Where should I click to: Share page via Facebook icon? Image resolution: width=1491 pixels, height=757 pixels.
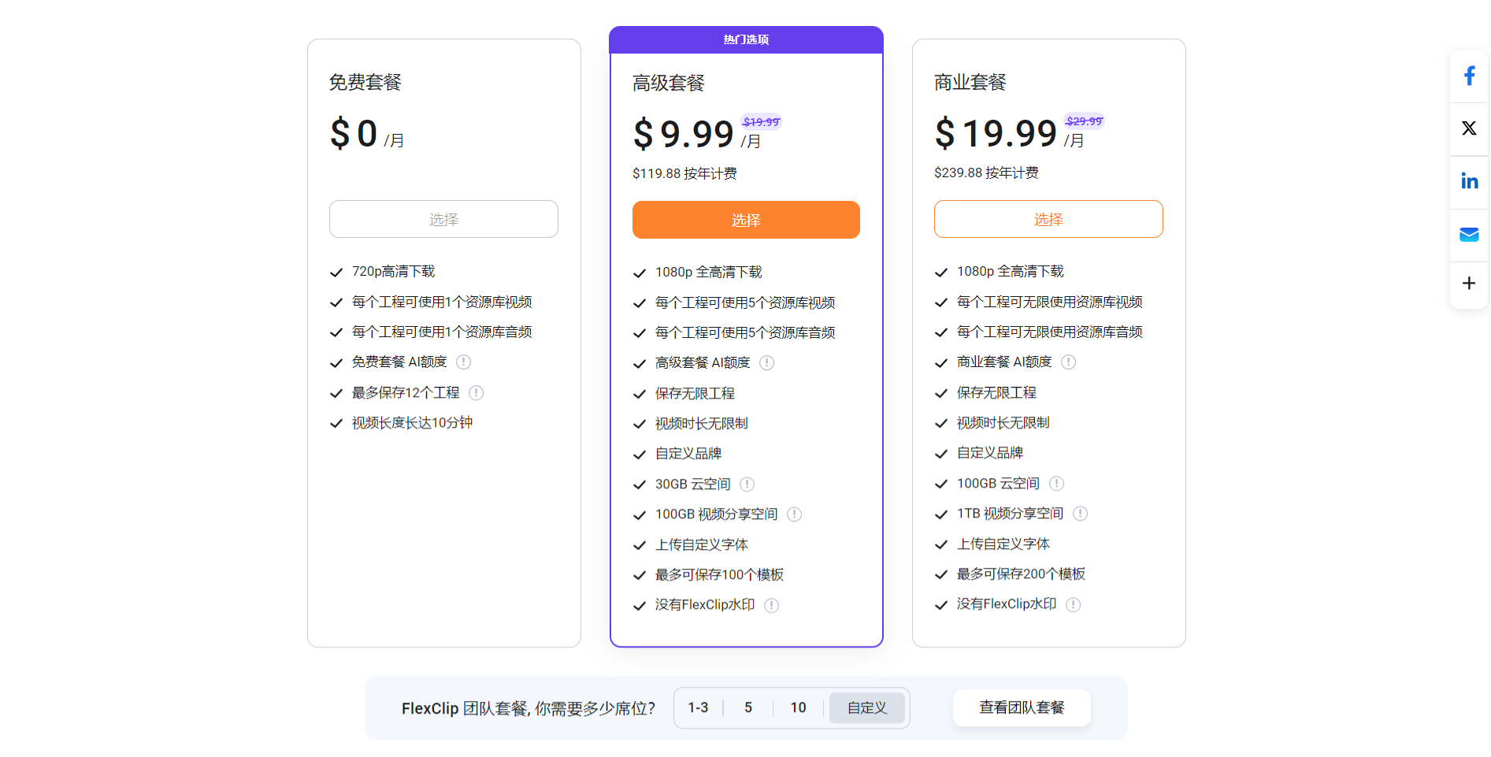(x=1469, y=76)
